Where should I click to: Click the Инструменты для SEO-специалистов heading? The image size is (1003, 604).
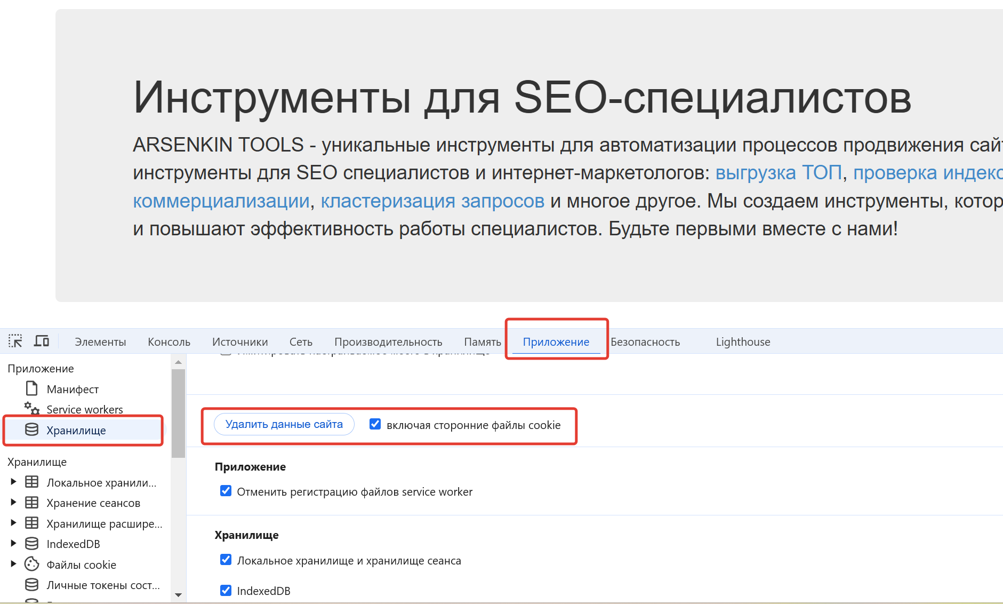(x=522, y=98)
